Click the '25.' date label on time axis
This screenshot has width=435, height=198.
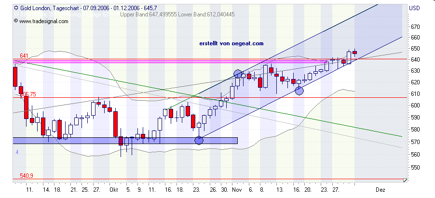[85, 190]
